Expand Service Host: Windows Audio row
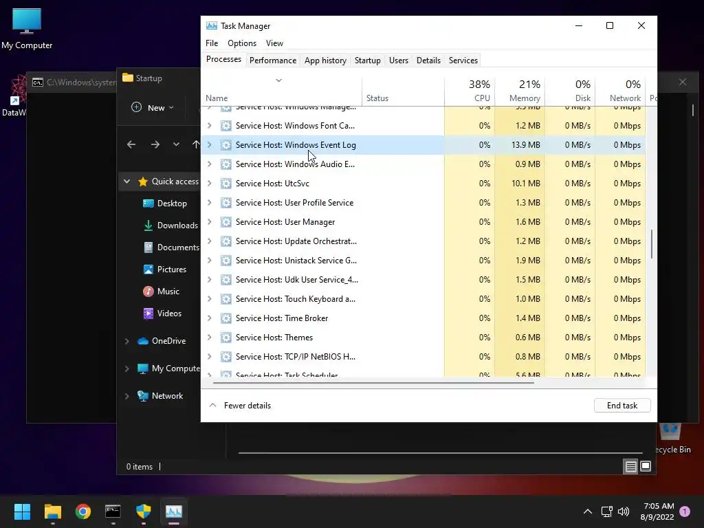Screen dimensions: 704x528 209,164
